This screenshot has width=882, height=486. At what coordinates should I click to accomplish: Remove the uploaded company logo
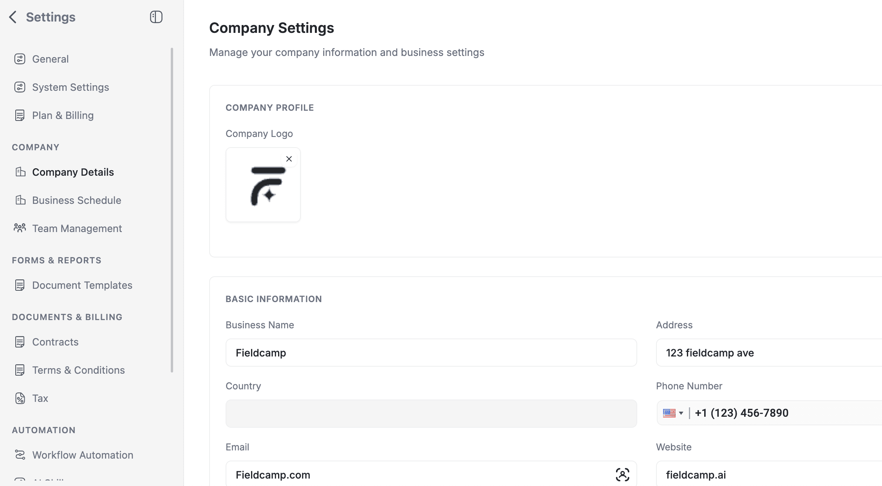click(x=289, y=159)
